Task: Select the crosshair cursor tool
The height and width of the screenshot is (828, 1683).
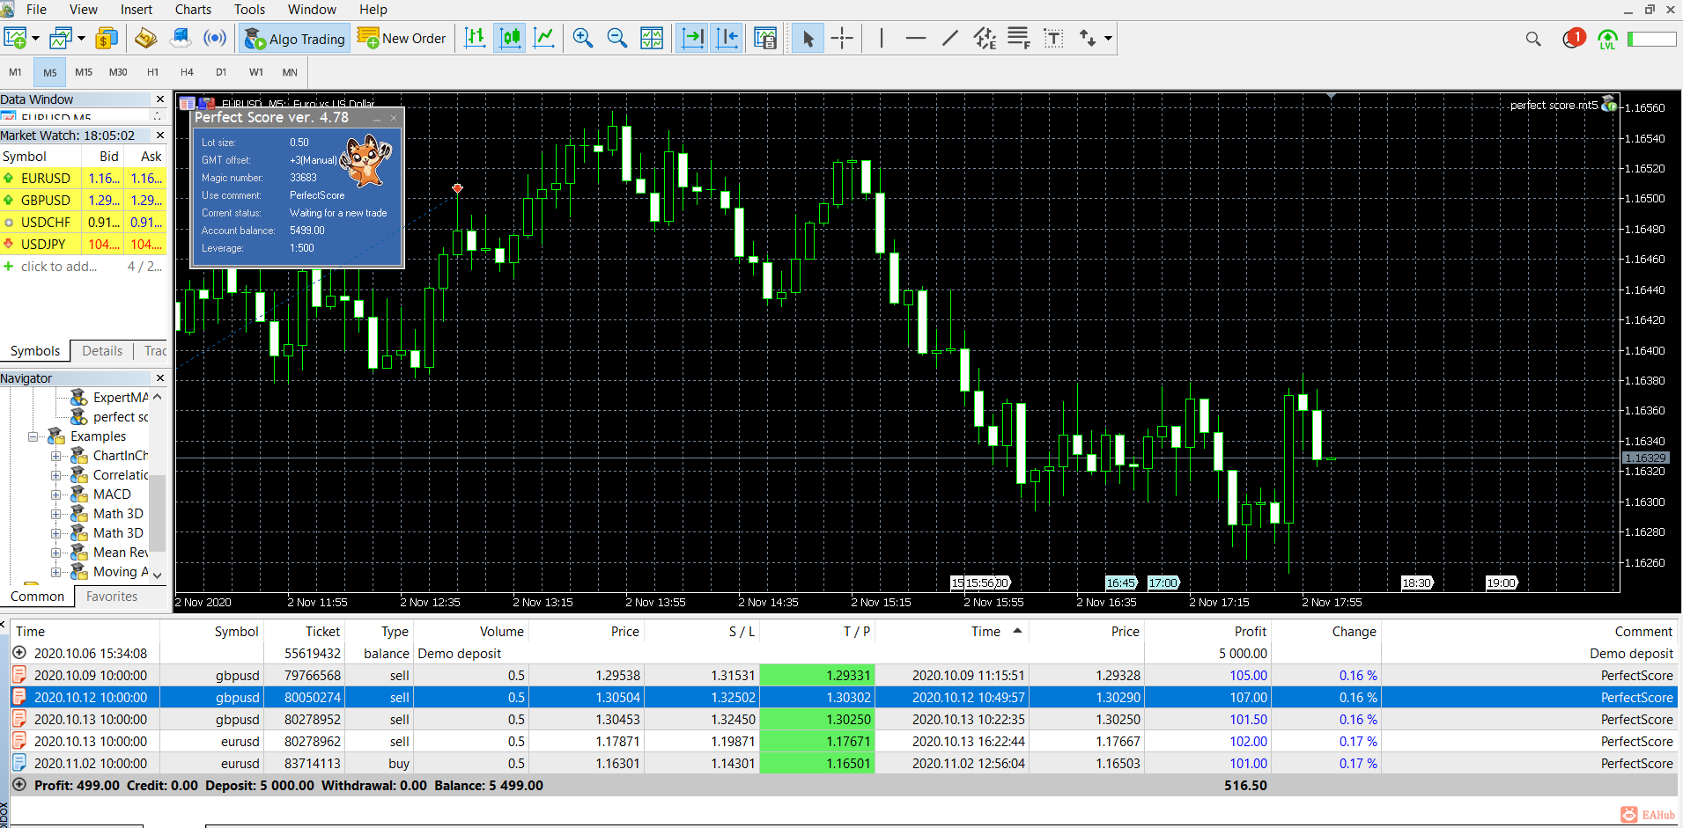Action: pos(842,38)
